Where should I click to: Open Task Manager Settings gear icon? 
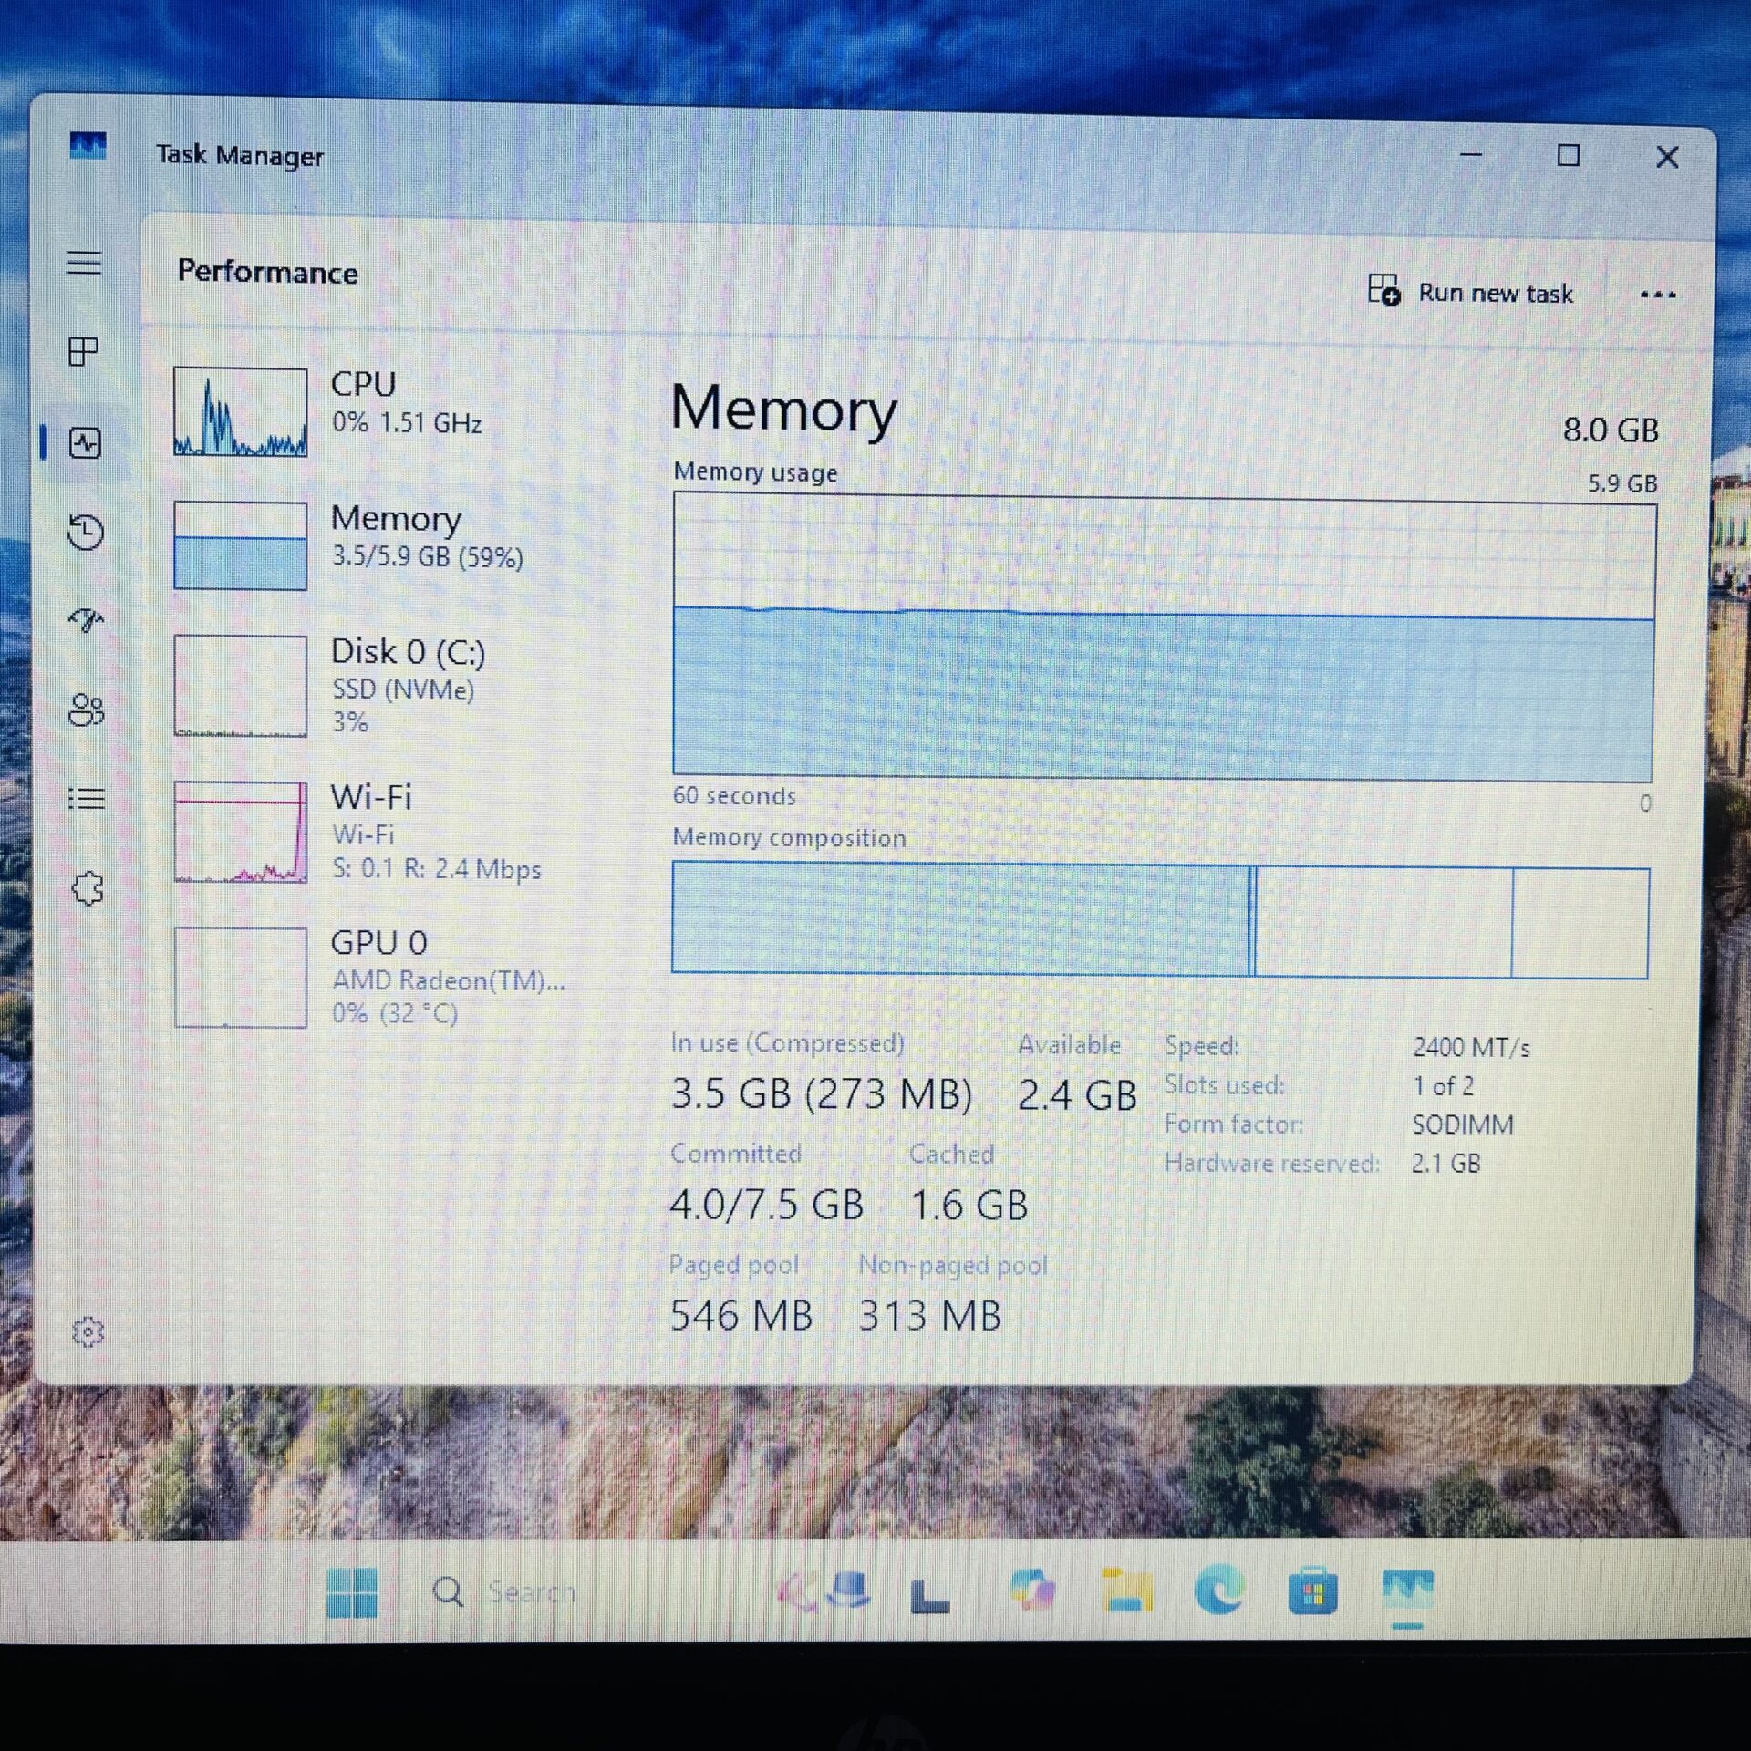(x=88, y=1332)
